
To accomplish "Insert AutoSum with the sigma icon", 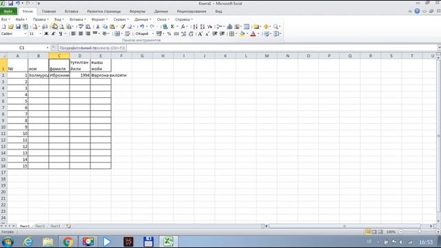I will point(172,27).
